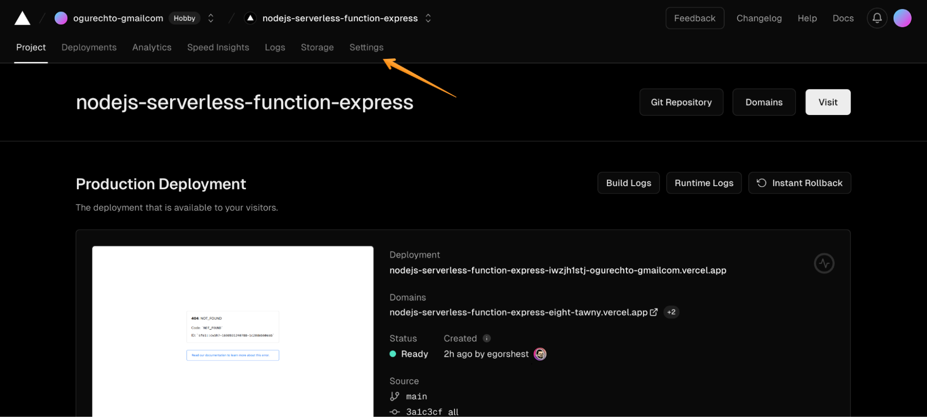Click the git branch icon next to main
This screenshot has width=927, height=417.
(x=395, y=396)
